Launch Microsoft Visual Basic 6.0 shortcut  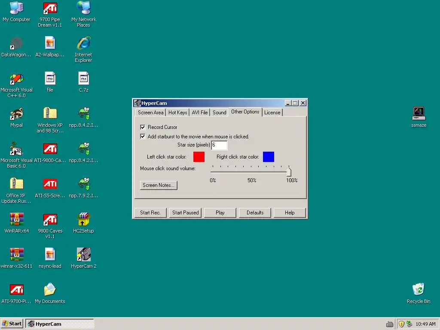(16, 156)
